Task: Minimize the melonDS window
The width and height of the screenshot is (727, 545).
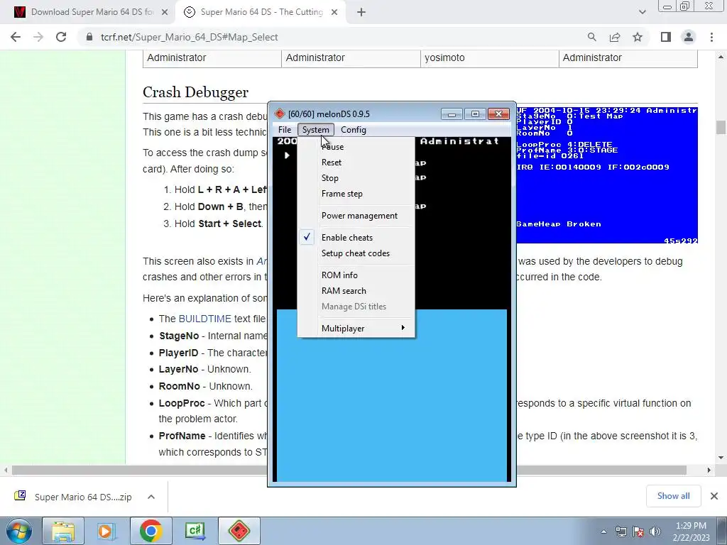Action: coord(452,114)
